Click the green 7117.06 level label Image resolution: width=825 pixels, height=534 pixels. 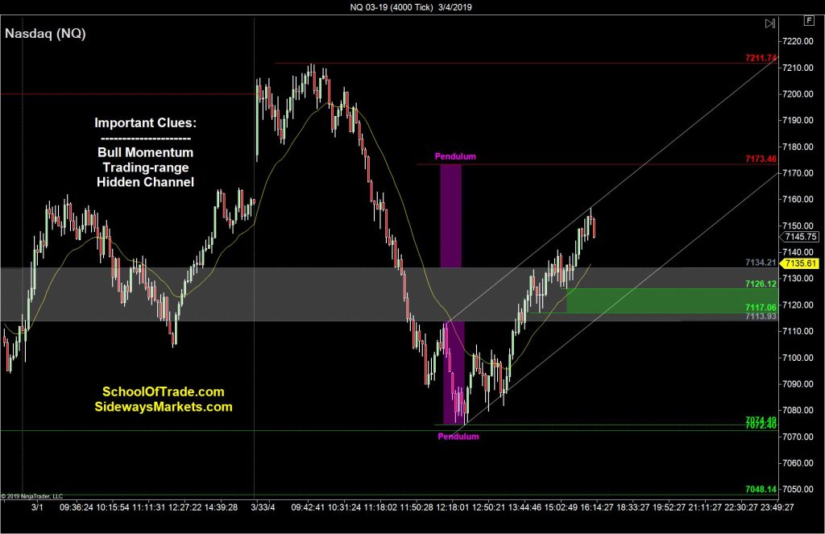tap(761, 307)
